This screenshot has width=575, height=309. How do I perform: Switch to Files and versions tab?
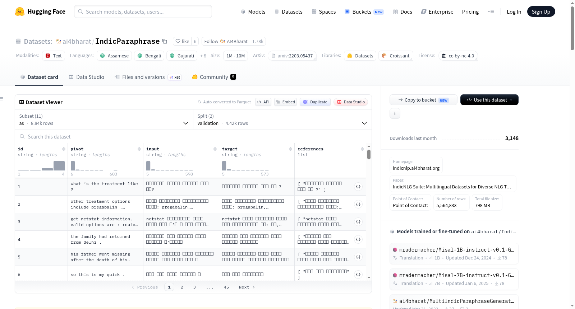coord(148,77)
